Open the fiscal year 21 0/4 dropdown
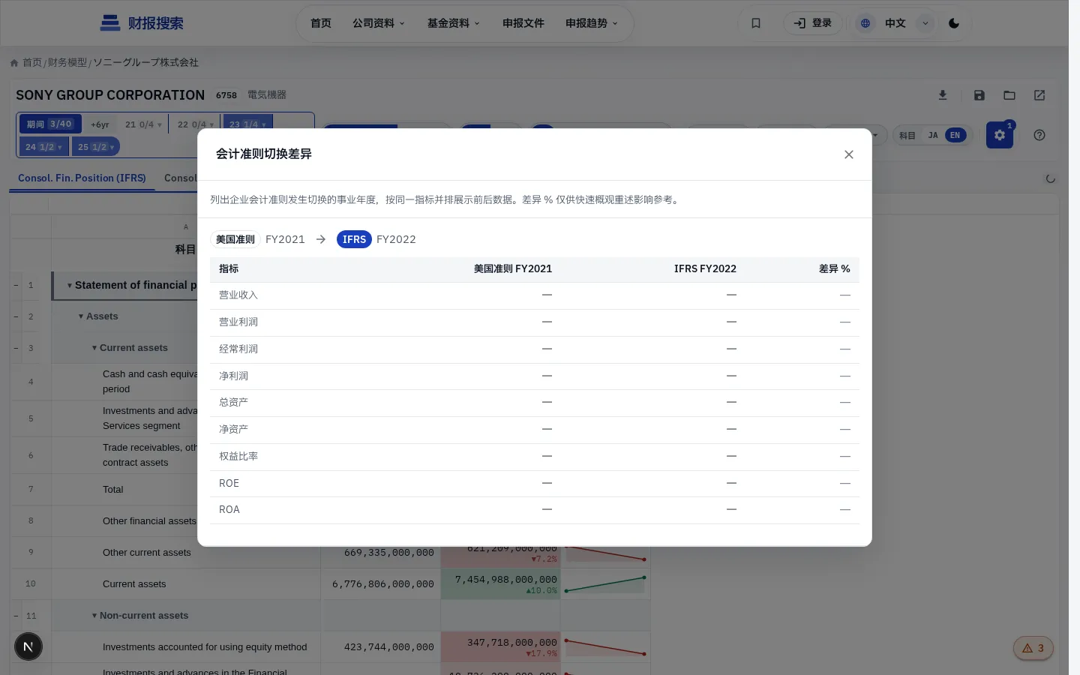The image size is (1080, 675). point(143,124)
